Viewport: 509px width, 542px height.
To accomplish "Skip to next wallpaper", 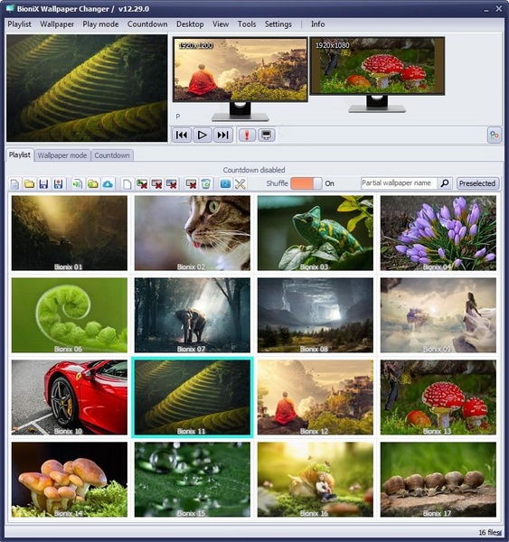I will (x=222, y=135).
